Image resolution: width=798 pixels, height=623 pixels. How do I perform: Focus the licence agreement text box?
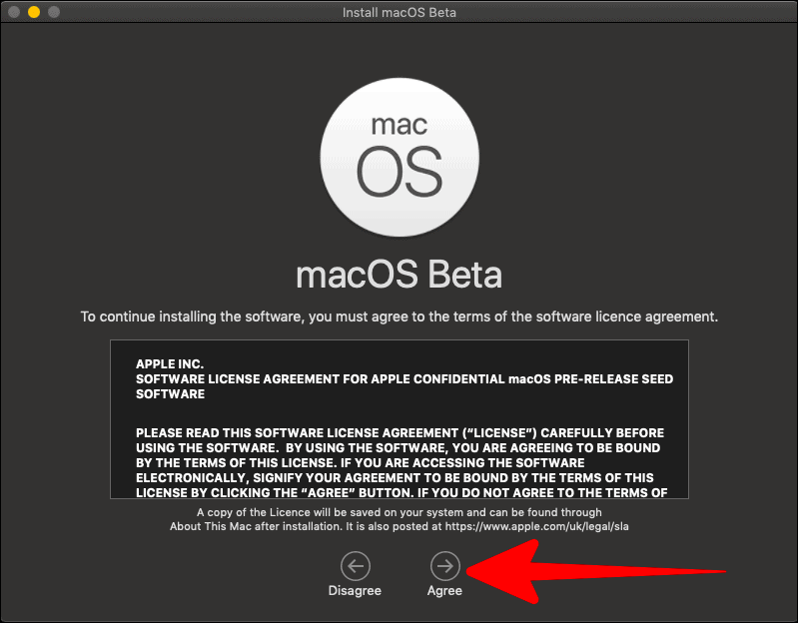[399, 419]
